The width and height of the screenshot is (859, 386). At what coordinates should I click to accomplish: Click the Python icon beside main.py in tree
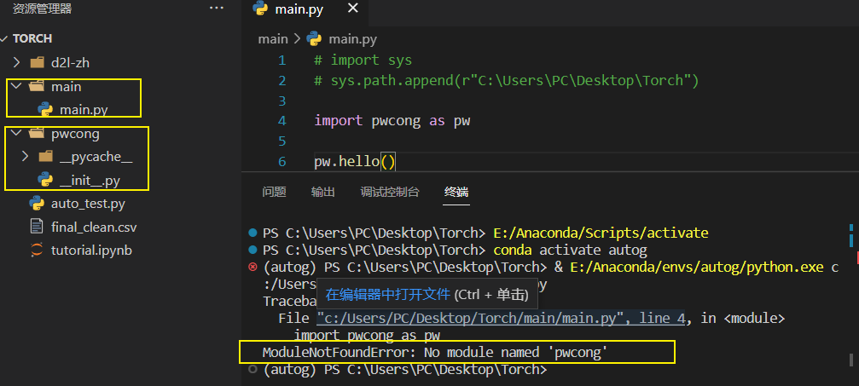[x=45, y=110]
